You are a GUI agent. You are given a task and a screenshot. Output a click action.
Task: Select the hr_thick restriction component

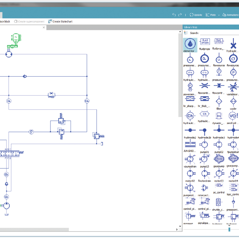point(204,99)
